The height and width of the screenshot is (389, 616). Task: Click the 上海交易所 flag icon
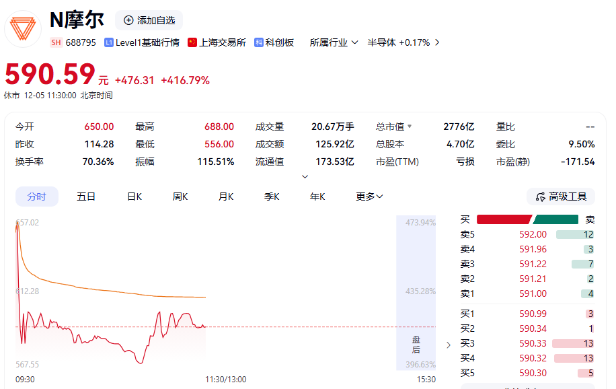click(192, 42)
